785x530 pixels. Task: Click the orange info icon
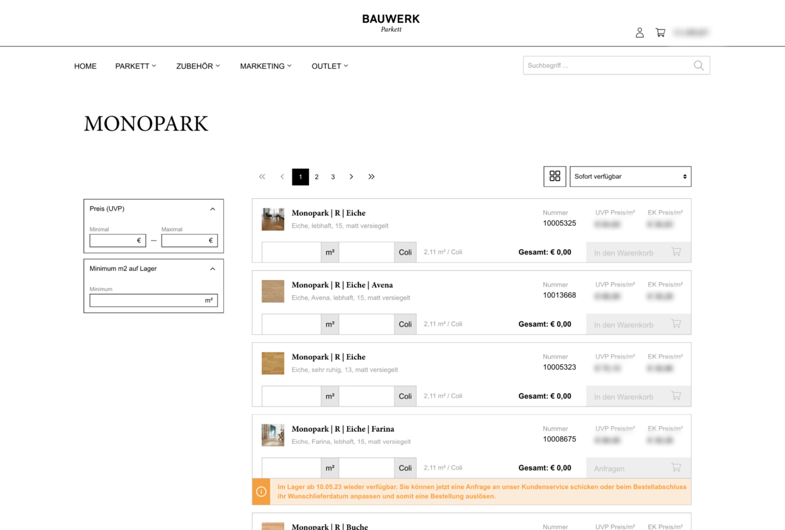point(261,492)
